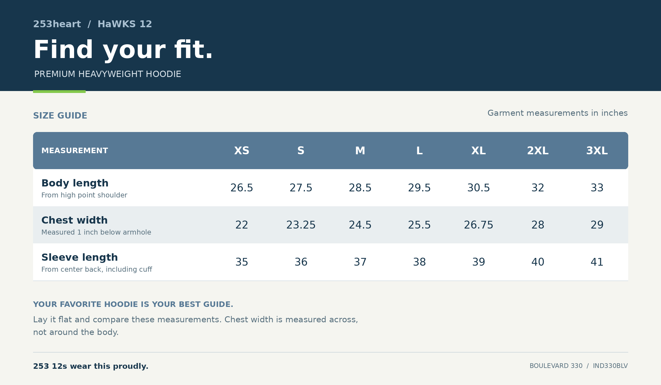
Task: Click the SIZE GUIDE heading
Action: point(60,116)
